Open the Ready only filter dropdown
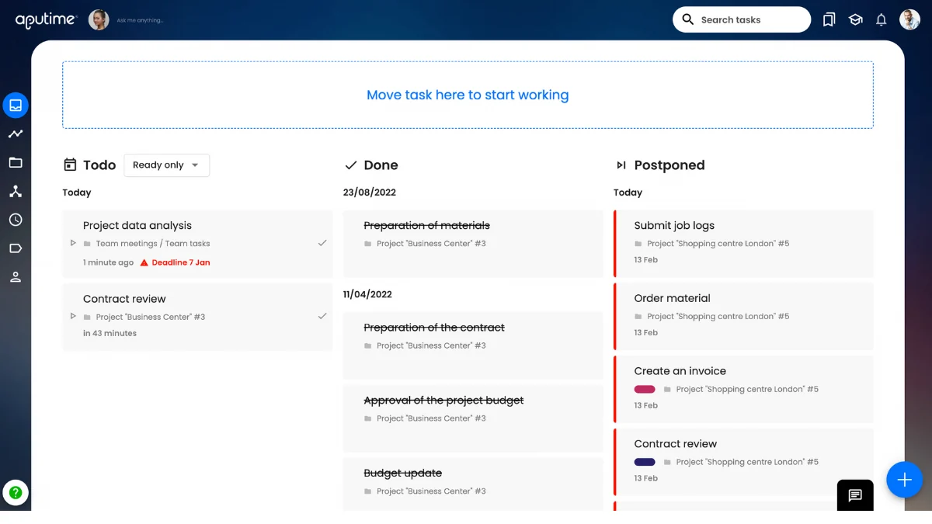The image size is (932, 524). tap(167, 165)
